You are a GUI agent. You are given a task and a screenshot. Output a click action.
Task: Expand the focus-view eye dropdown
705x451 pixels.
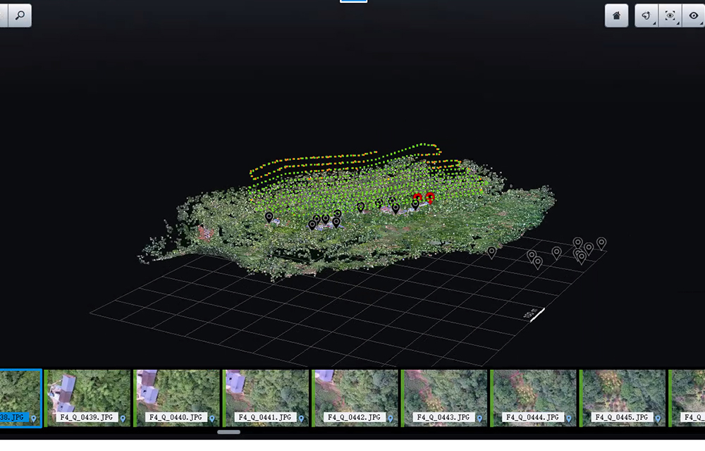click(670, 16)
